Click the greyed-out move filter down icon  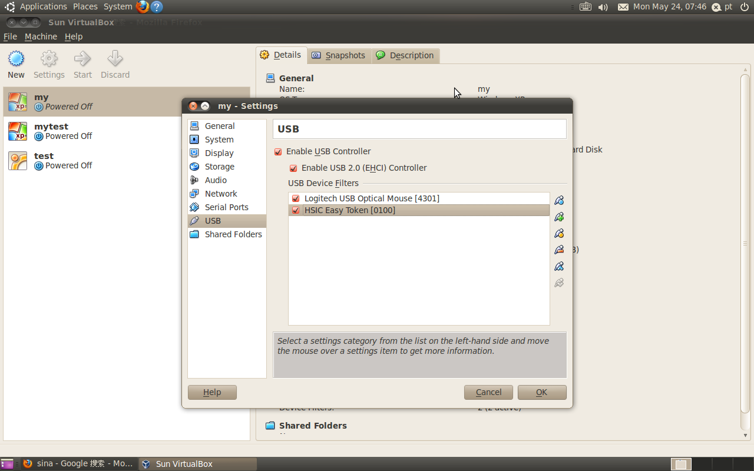tap(559, 283)
